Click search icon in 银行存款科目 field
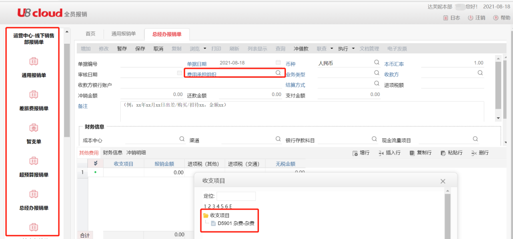The image size is (513, 239). (374, 139)
